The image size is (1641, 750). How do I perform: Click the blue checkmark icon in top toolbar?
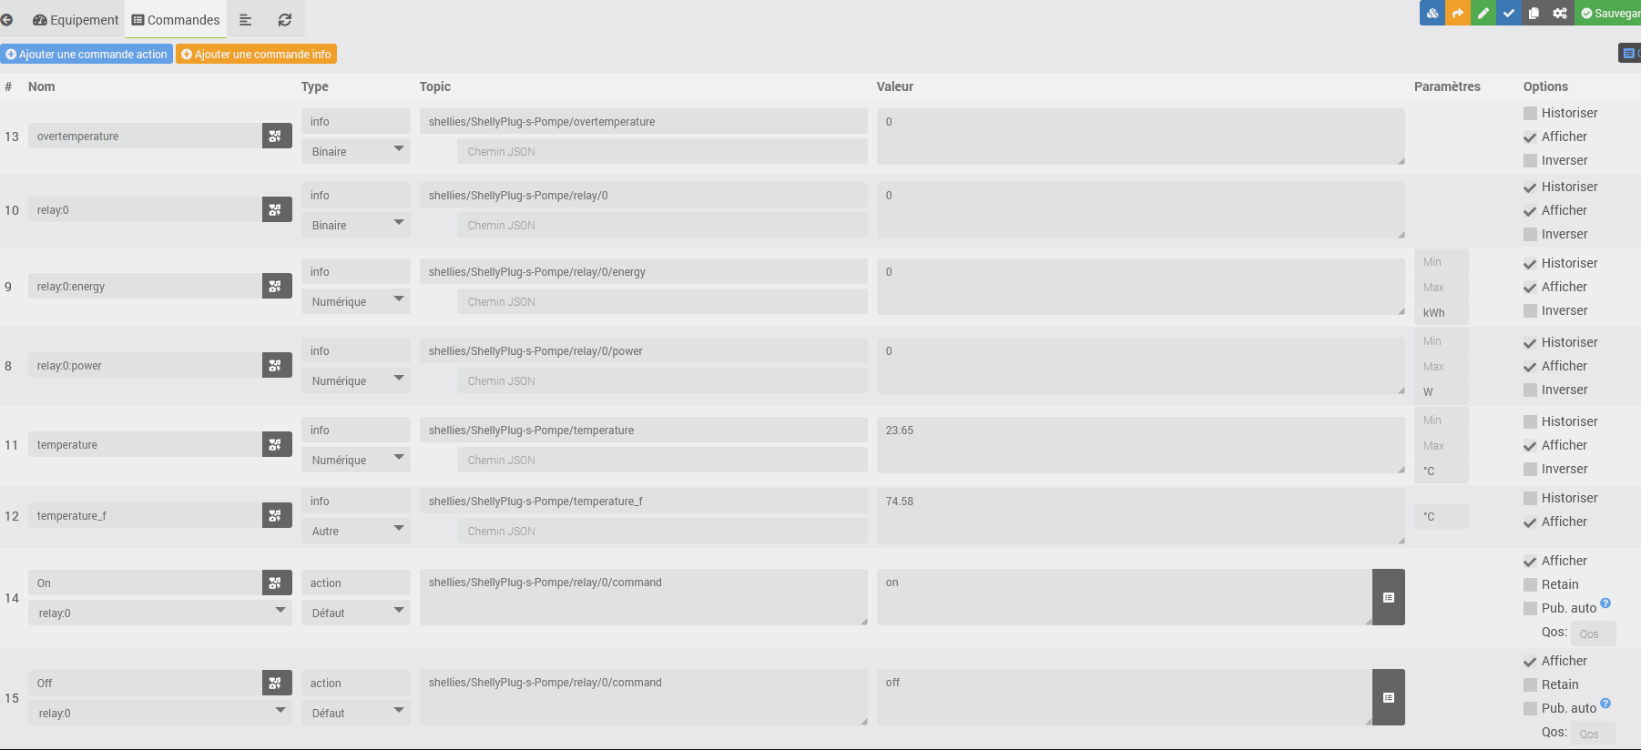point(1509,13)
